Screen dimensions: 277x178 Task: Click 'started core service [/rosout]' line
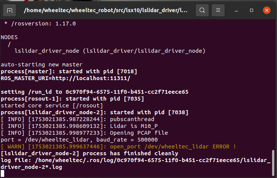click(x=52, y=106)
